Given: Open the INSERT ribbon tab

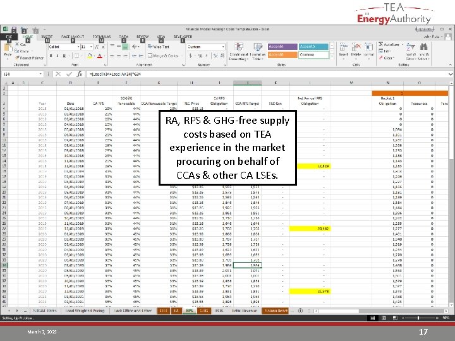Looking at the screenshot, I should coord(47,37).
